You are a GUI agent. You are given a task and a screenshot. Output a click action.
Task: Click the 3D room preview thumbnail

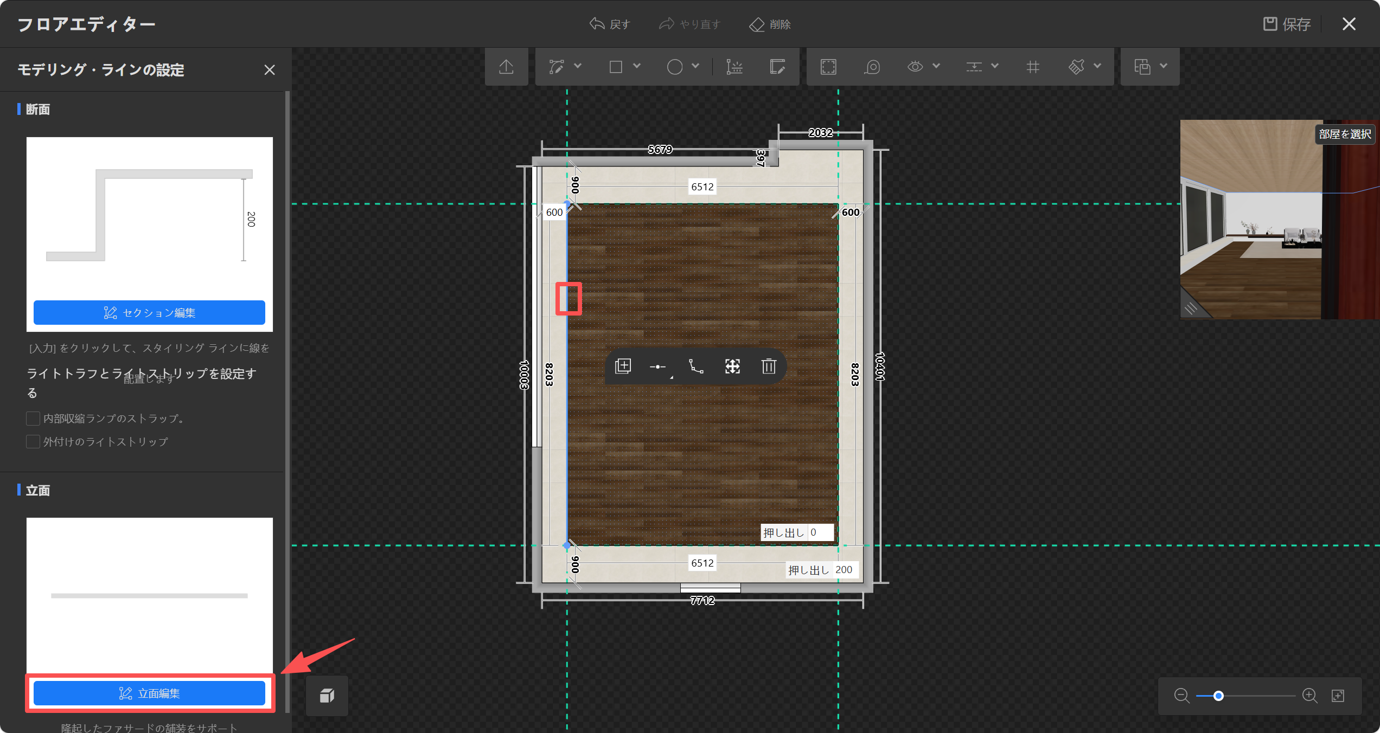point(1280,220)
